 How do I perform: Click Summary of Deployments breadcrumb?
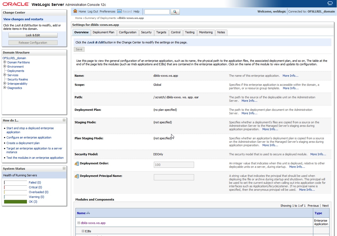point(100,18)
